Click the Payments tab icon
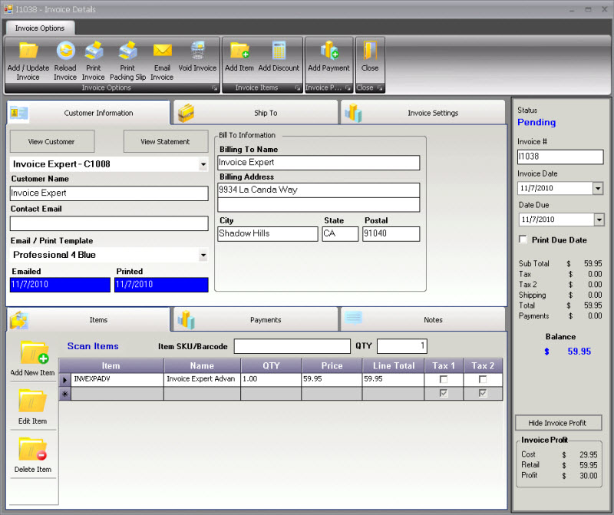 [x=186, y=320]
